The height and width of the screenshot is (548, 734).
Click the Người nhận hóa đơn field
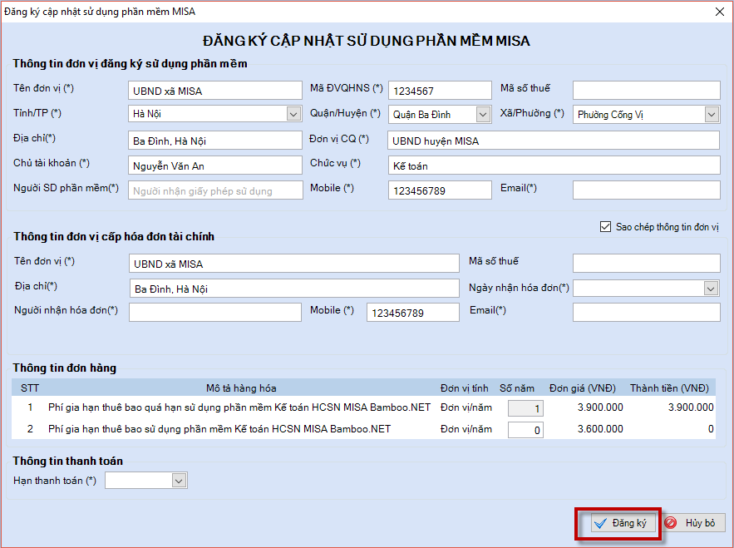[x=214, y=313]
